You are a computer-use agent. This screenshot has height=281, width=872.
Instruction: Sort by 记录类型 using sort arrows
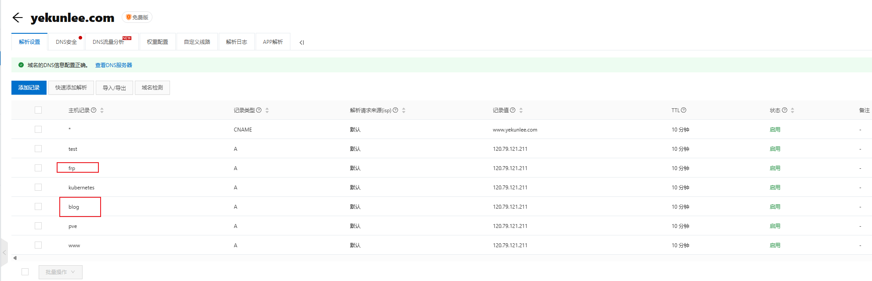point(267,110)
